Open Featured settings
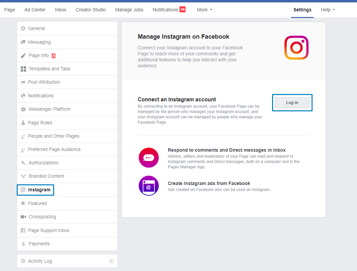The height and width of the screenshot is (271, 357). click(67, 203)
